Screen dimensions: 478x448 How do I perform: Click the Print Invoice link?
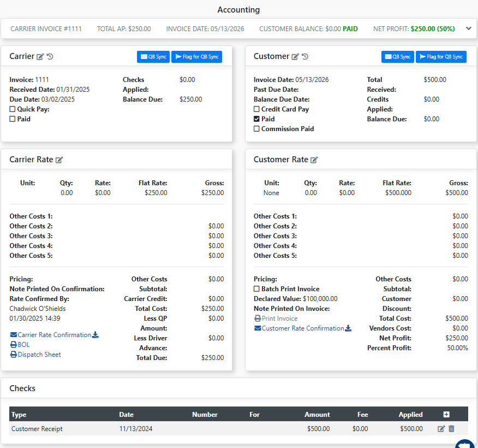pos(279,319)
